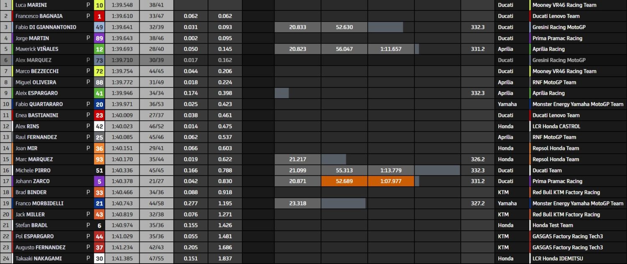The height and width of the screenshot is (264, 627).
Task: Click RNF MotoGP Team in OLIVEIRA's row
Action: click(x=554, y=82)
